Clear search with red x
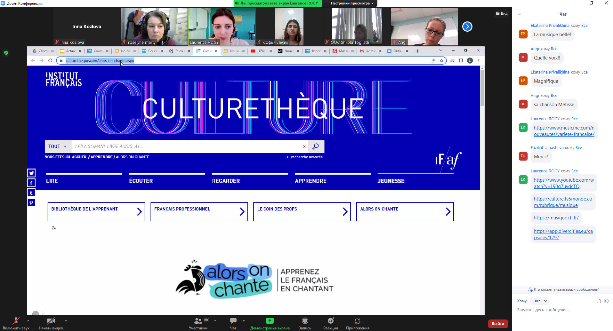 pyautogui.click(x=304, y=146)
